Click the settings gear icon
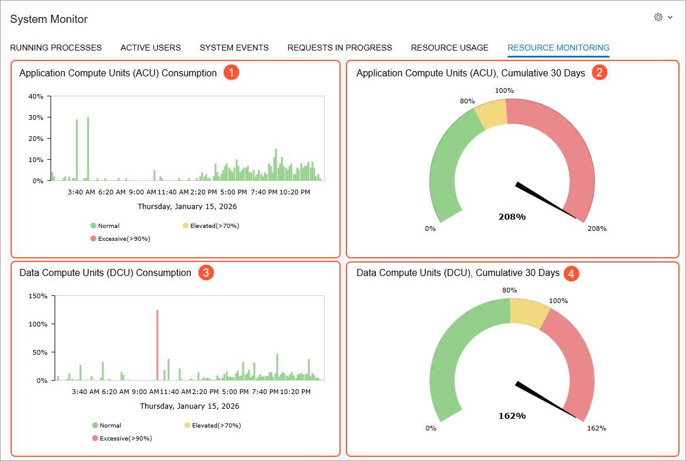Image resolution: width=686 pixels, height=461 pixels. pyautogui.click(x=658, y=17)
